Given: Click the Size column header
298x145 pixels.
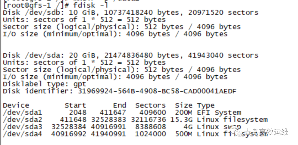Looking at the screenshot, I should pyautogui.click(x=183, y=105).
